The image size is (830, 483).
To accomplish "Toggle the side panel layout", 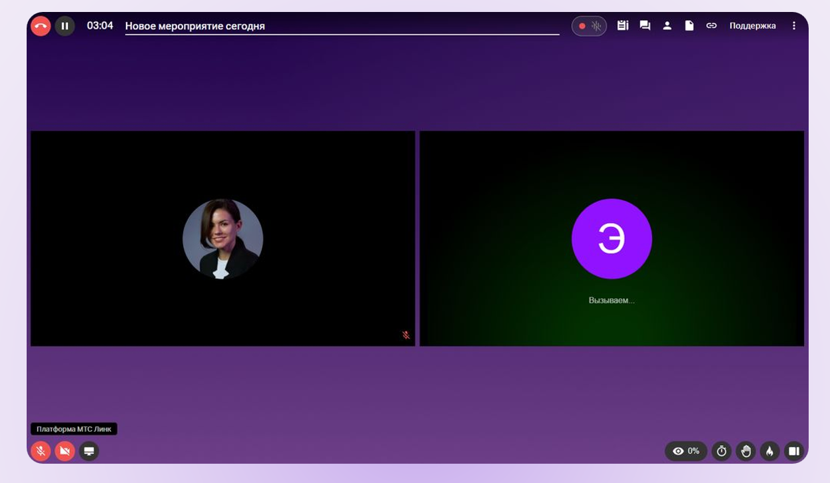I will tap(793, 451).
